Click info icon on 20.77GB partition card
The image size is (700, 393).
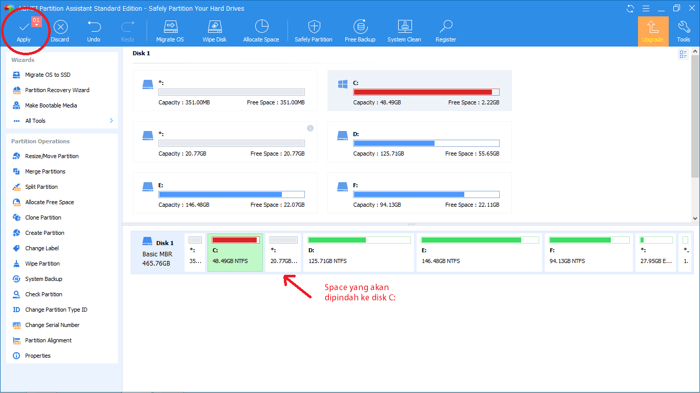click(310, 128)
